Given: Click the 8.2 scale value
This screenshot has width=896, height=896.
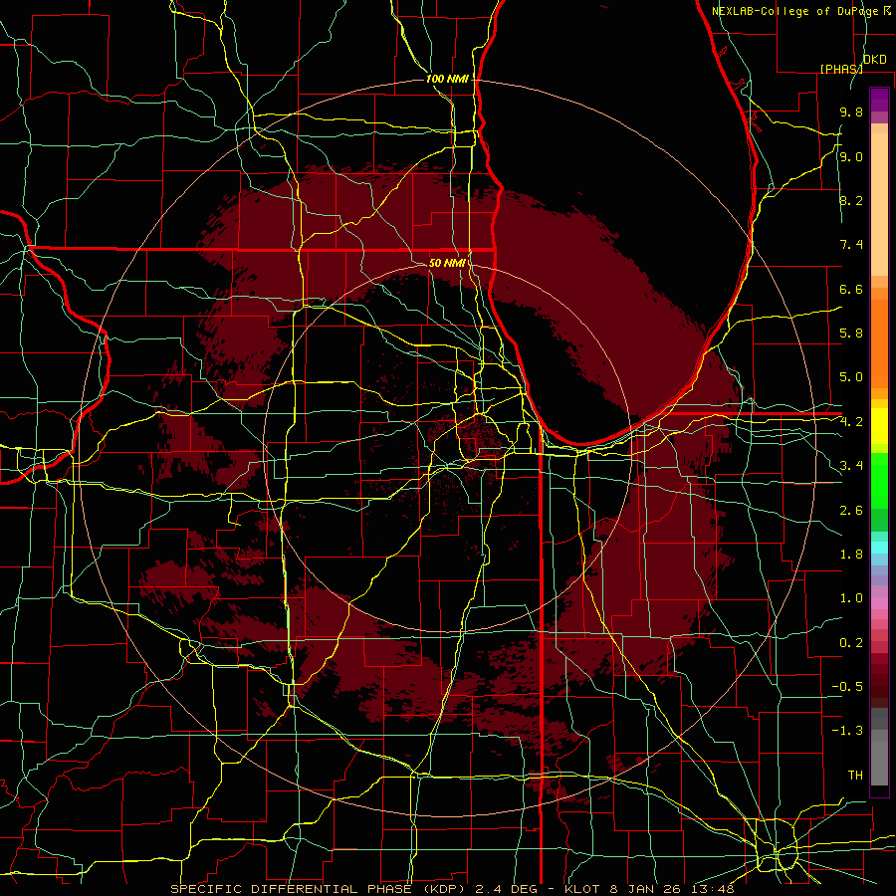Looking at the screenshot, I should [851, 201].
